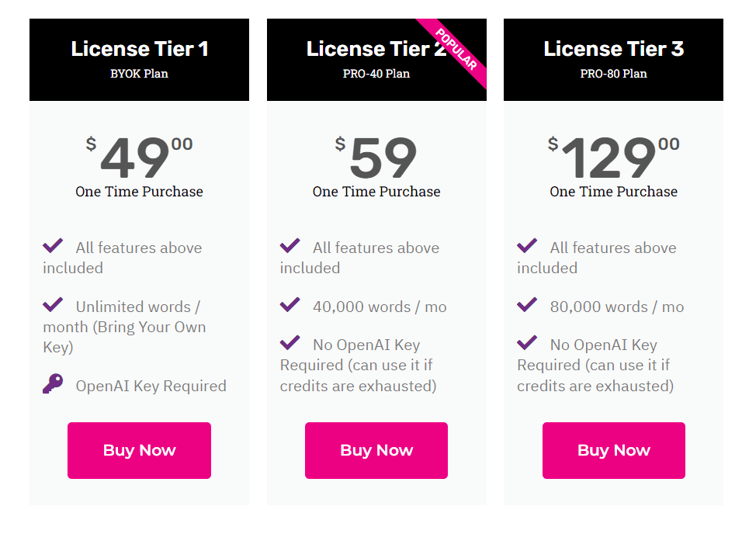
Task: Click Tier 1 'All features above' checkmark icon
Action: coord(53,246)
